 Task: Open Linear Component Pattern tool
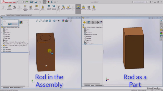tap(25, 8)
